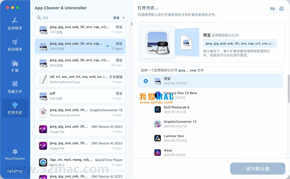Click the QuickTime Player icon in list
The image size is (290, 179).
click(x=43, y=162)
